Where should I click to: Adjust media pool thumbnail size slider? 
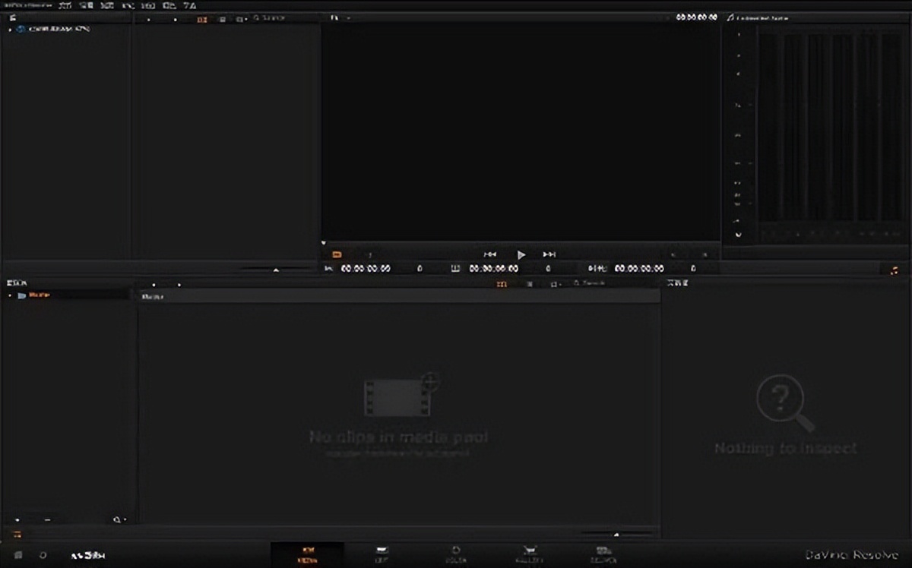616,535
